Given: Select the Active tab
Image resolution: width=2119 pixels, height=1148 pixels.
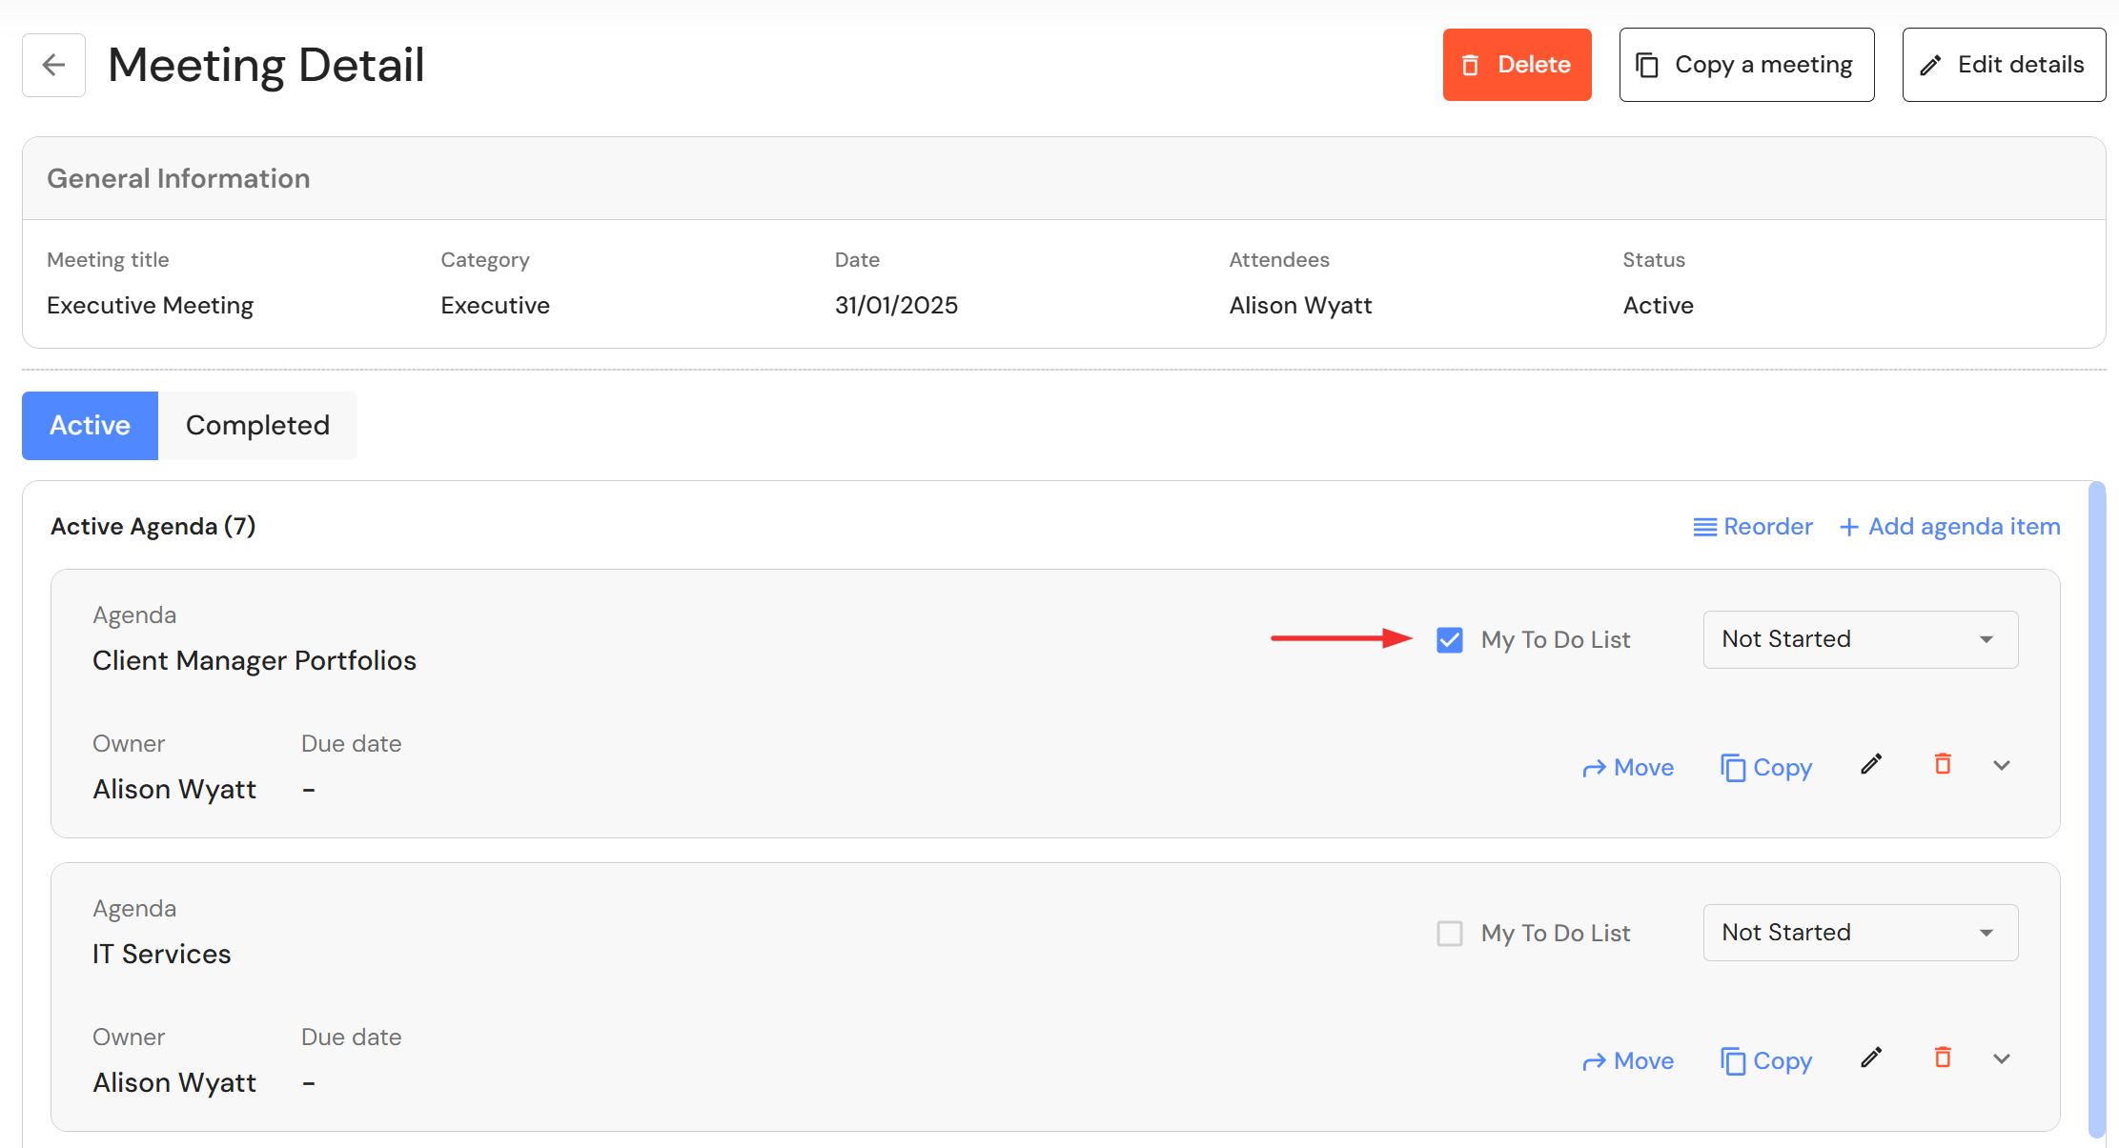Looking at the screenshot, I should coord(90,426).
